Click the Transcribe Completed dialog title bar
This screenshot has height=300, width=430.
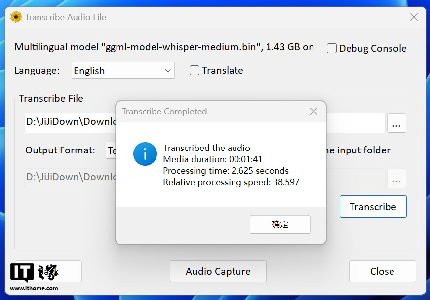[207, 112]
